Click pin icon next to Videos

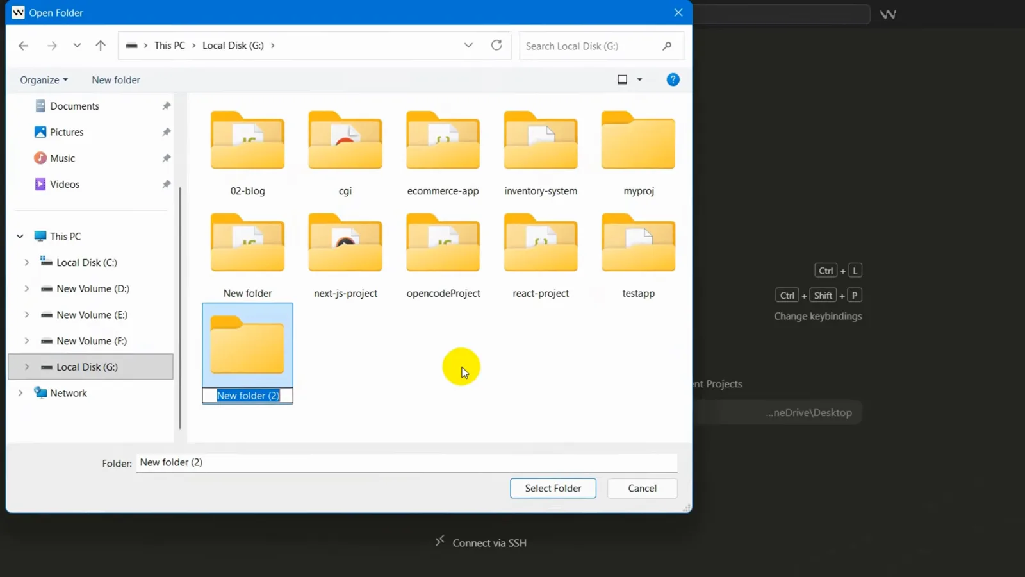[167, 185]
